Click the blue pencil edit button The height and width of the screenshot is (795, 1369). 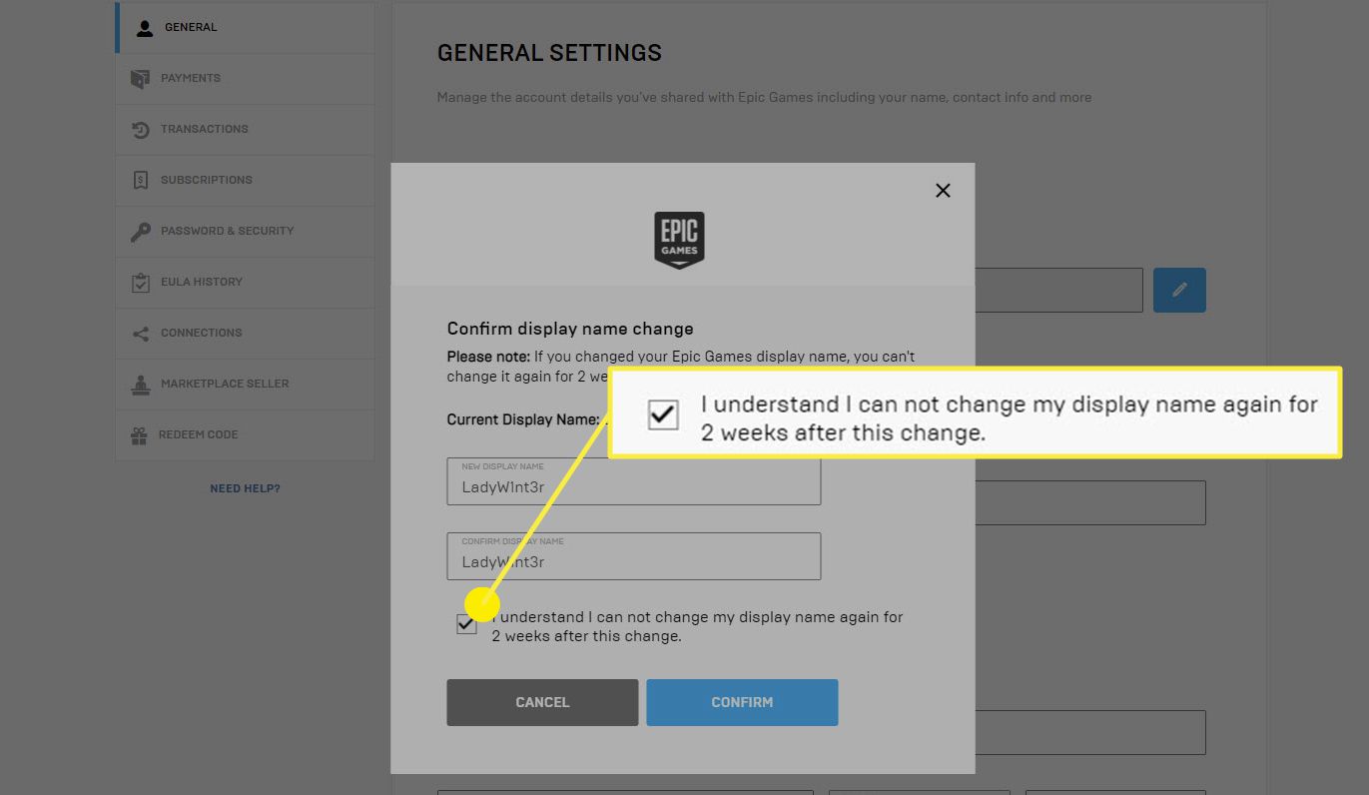tap(1179, 290)
